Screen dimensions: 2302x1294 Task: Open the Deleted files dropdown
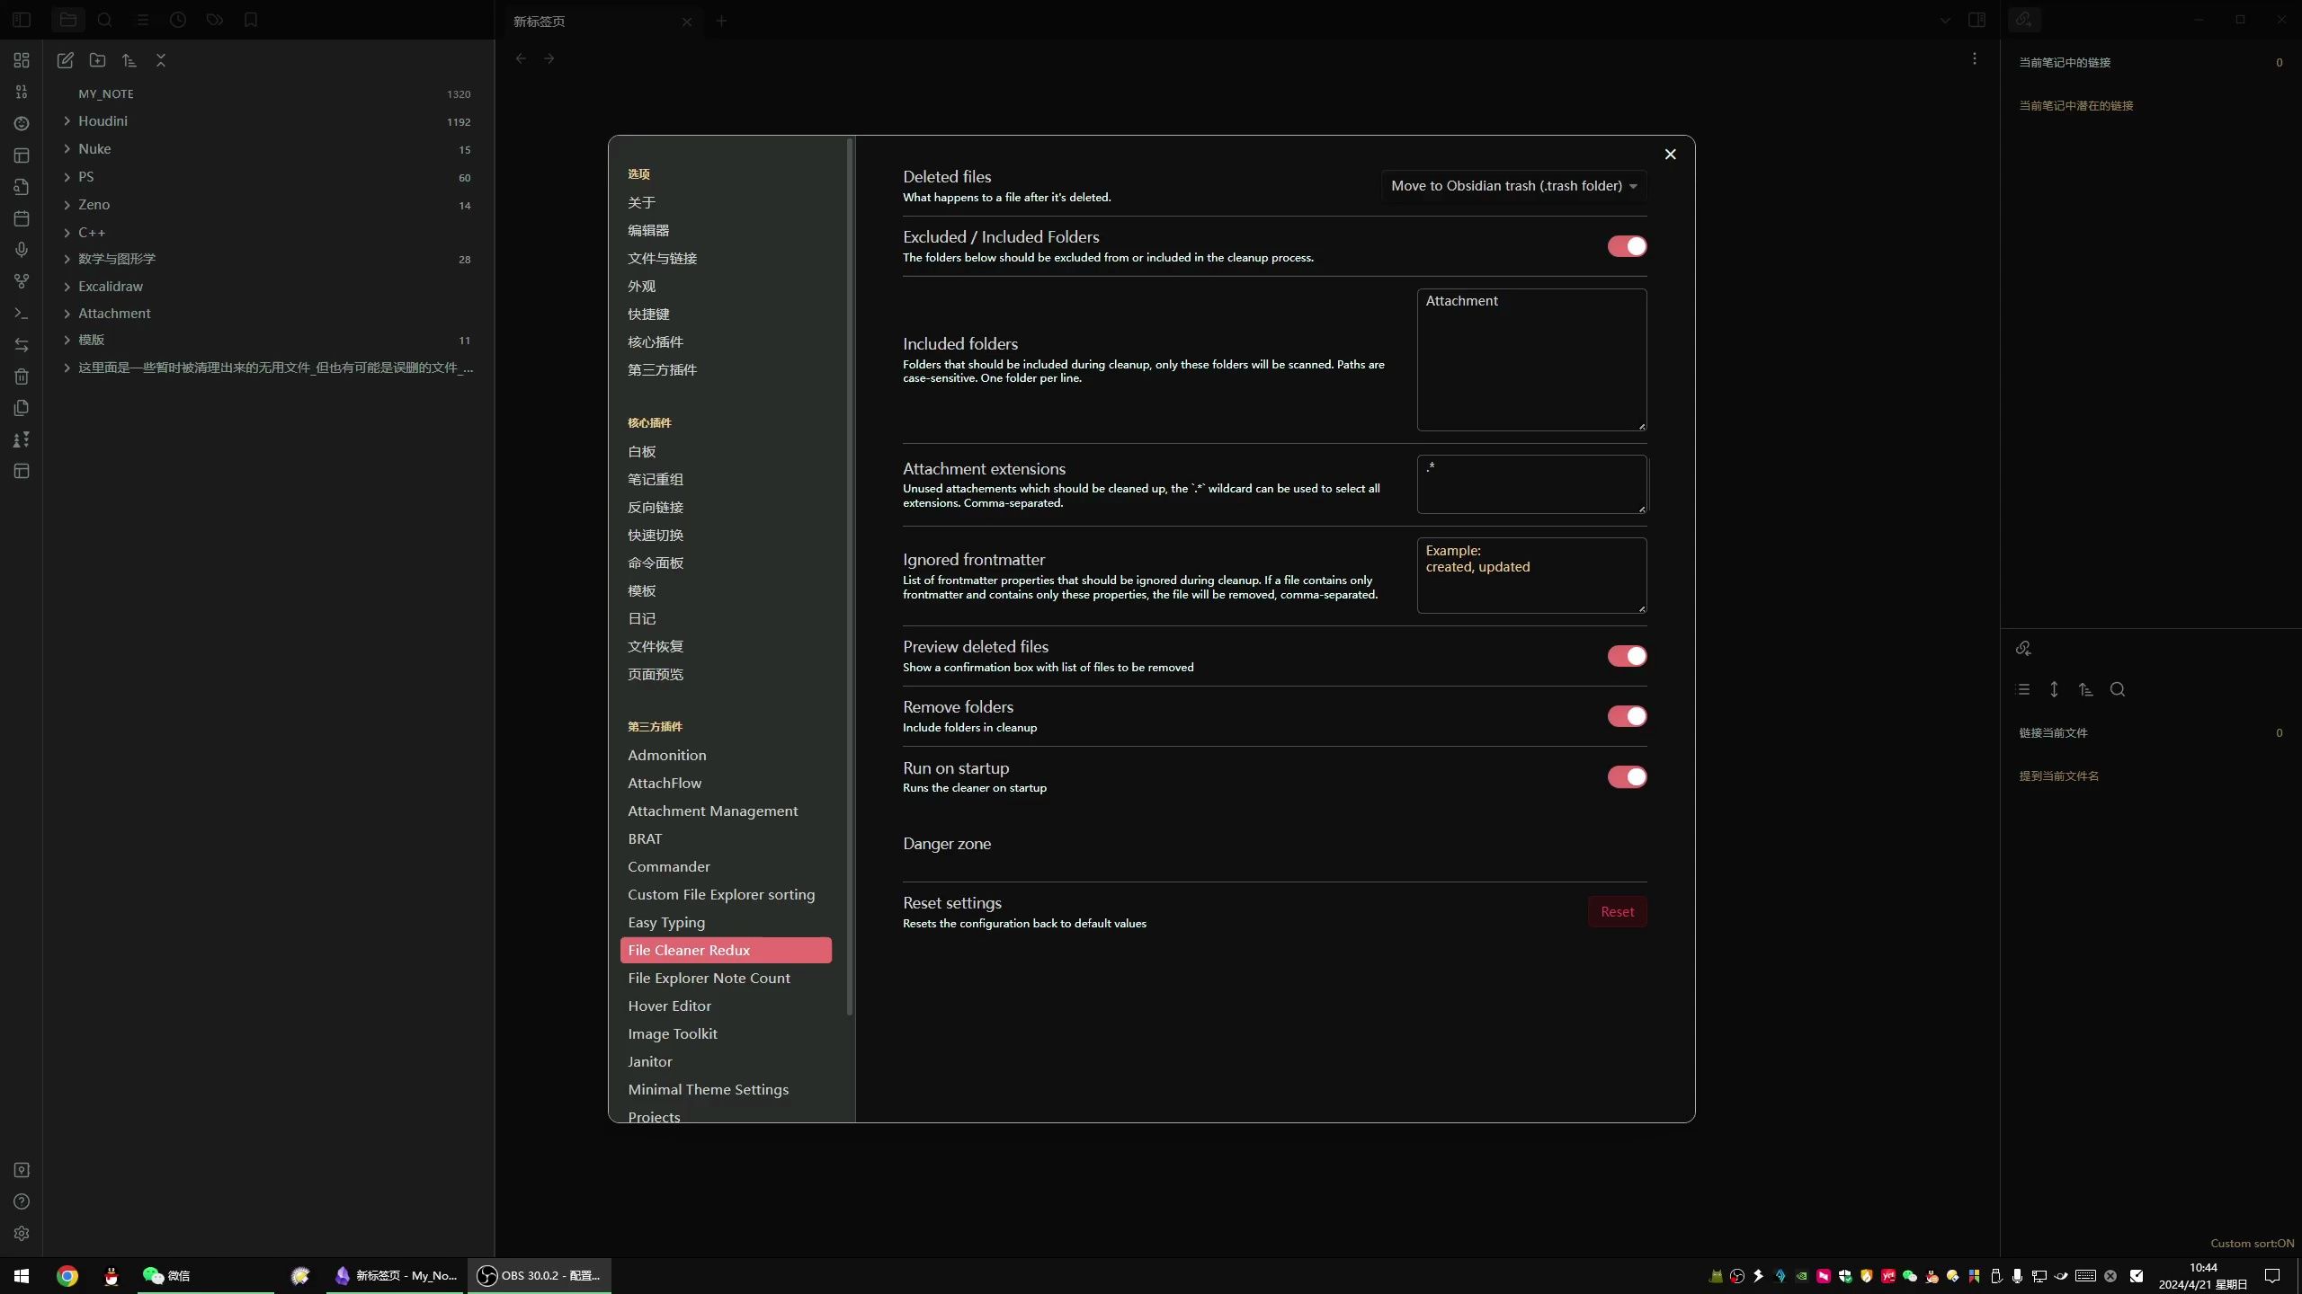[1513, 186]
